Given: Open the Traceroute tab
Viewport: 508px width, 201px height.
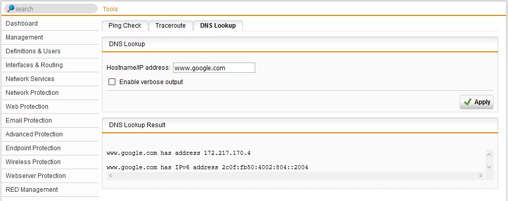Looking at the screenshot, I should pyautogui.click(x=170, y=26).
